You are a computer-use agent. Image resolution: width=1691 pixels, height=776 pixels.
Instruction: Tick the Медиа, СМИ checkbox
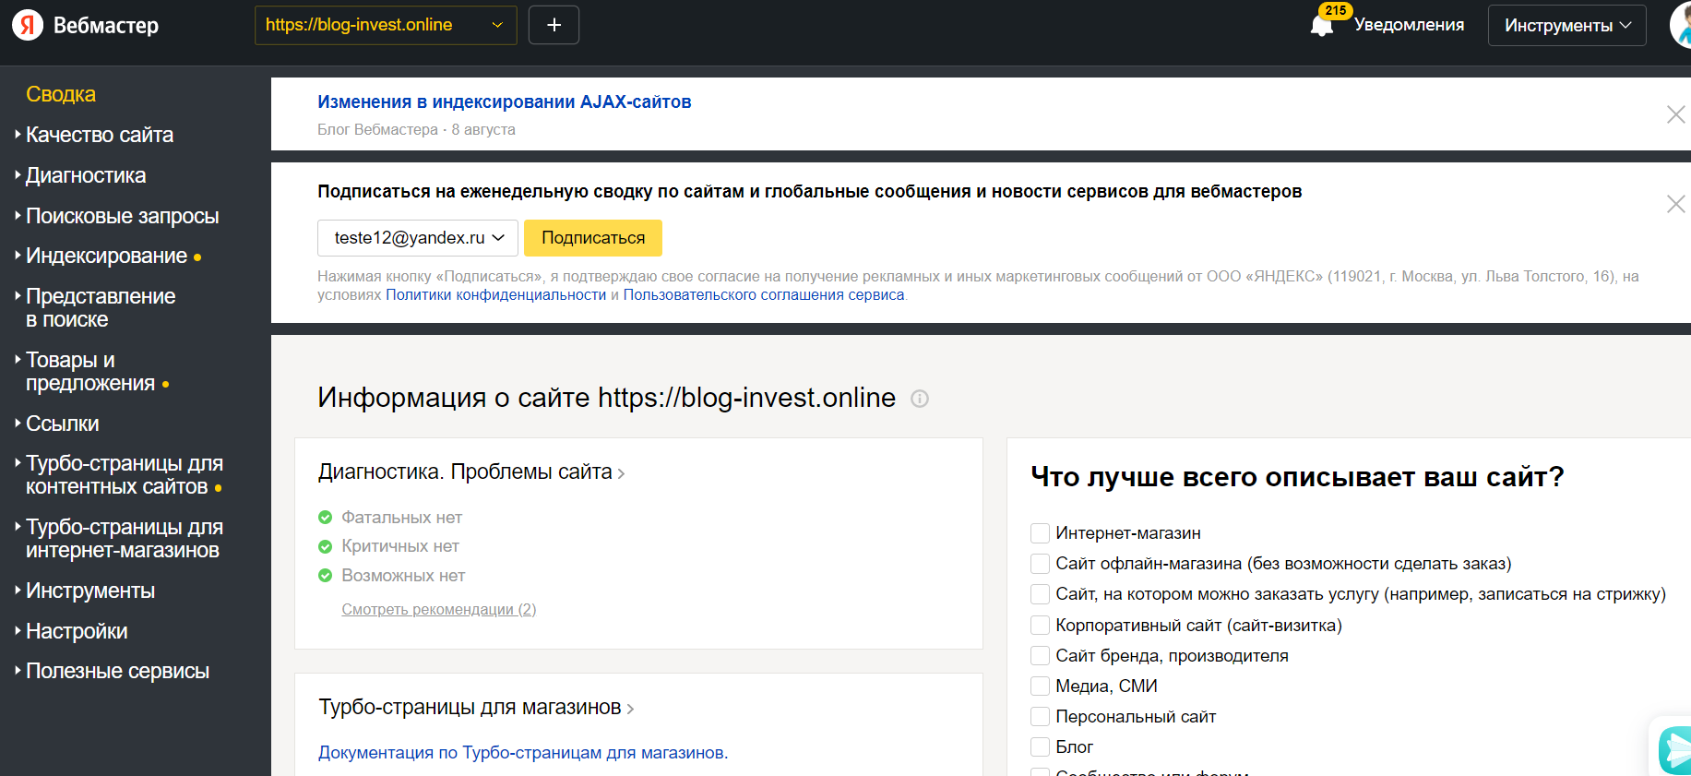click(x=1040, y=686)
